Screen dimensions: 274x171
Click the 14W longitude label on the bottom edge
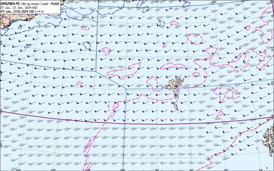pos(53,170)
